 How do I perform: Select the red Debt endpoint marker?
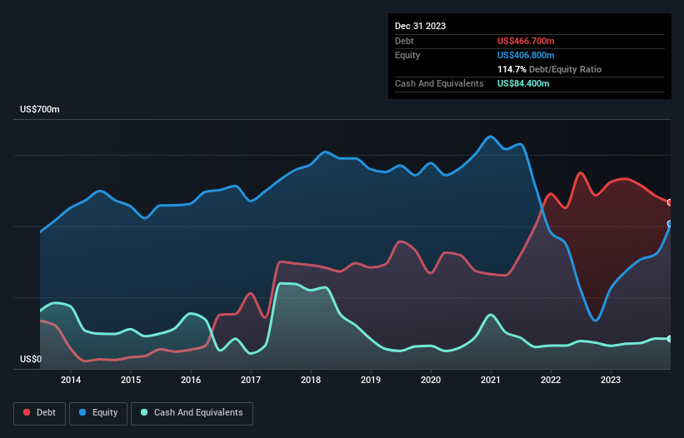pos(670,202)
